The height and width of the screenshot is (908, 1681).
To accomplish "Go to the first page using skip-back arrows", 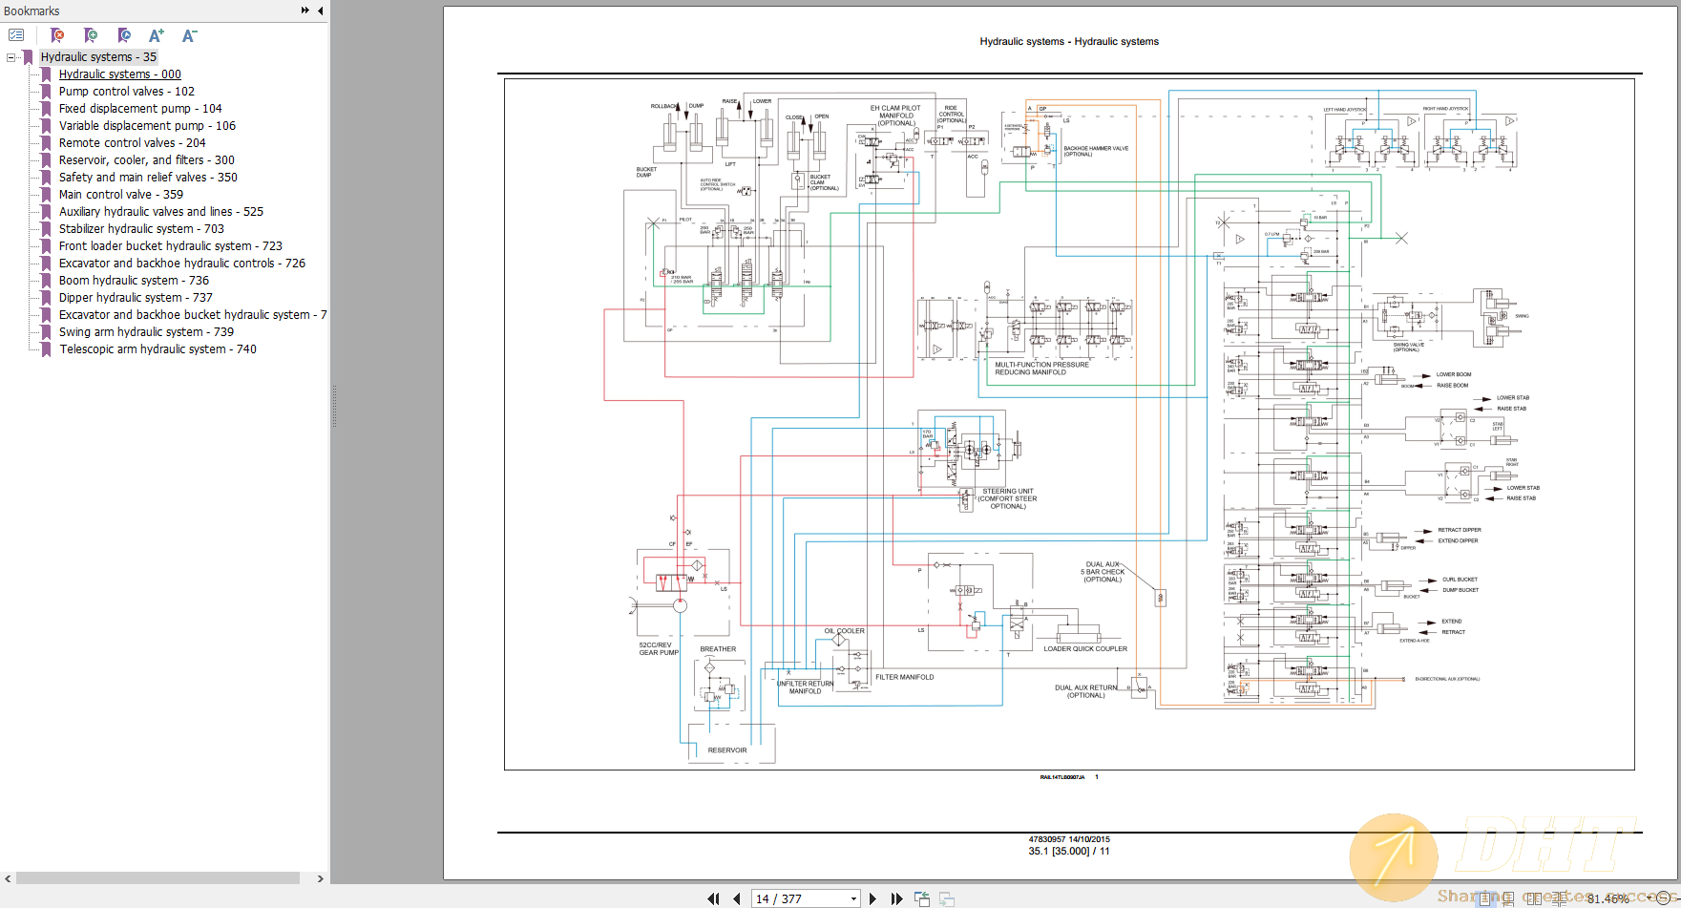I will pyautogui.click(x=712, y=898).
